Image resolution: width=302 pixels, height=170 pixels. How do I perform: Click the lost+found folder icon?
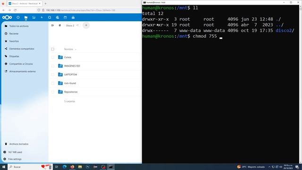60,83
